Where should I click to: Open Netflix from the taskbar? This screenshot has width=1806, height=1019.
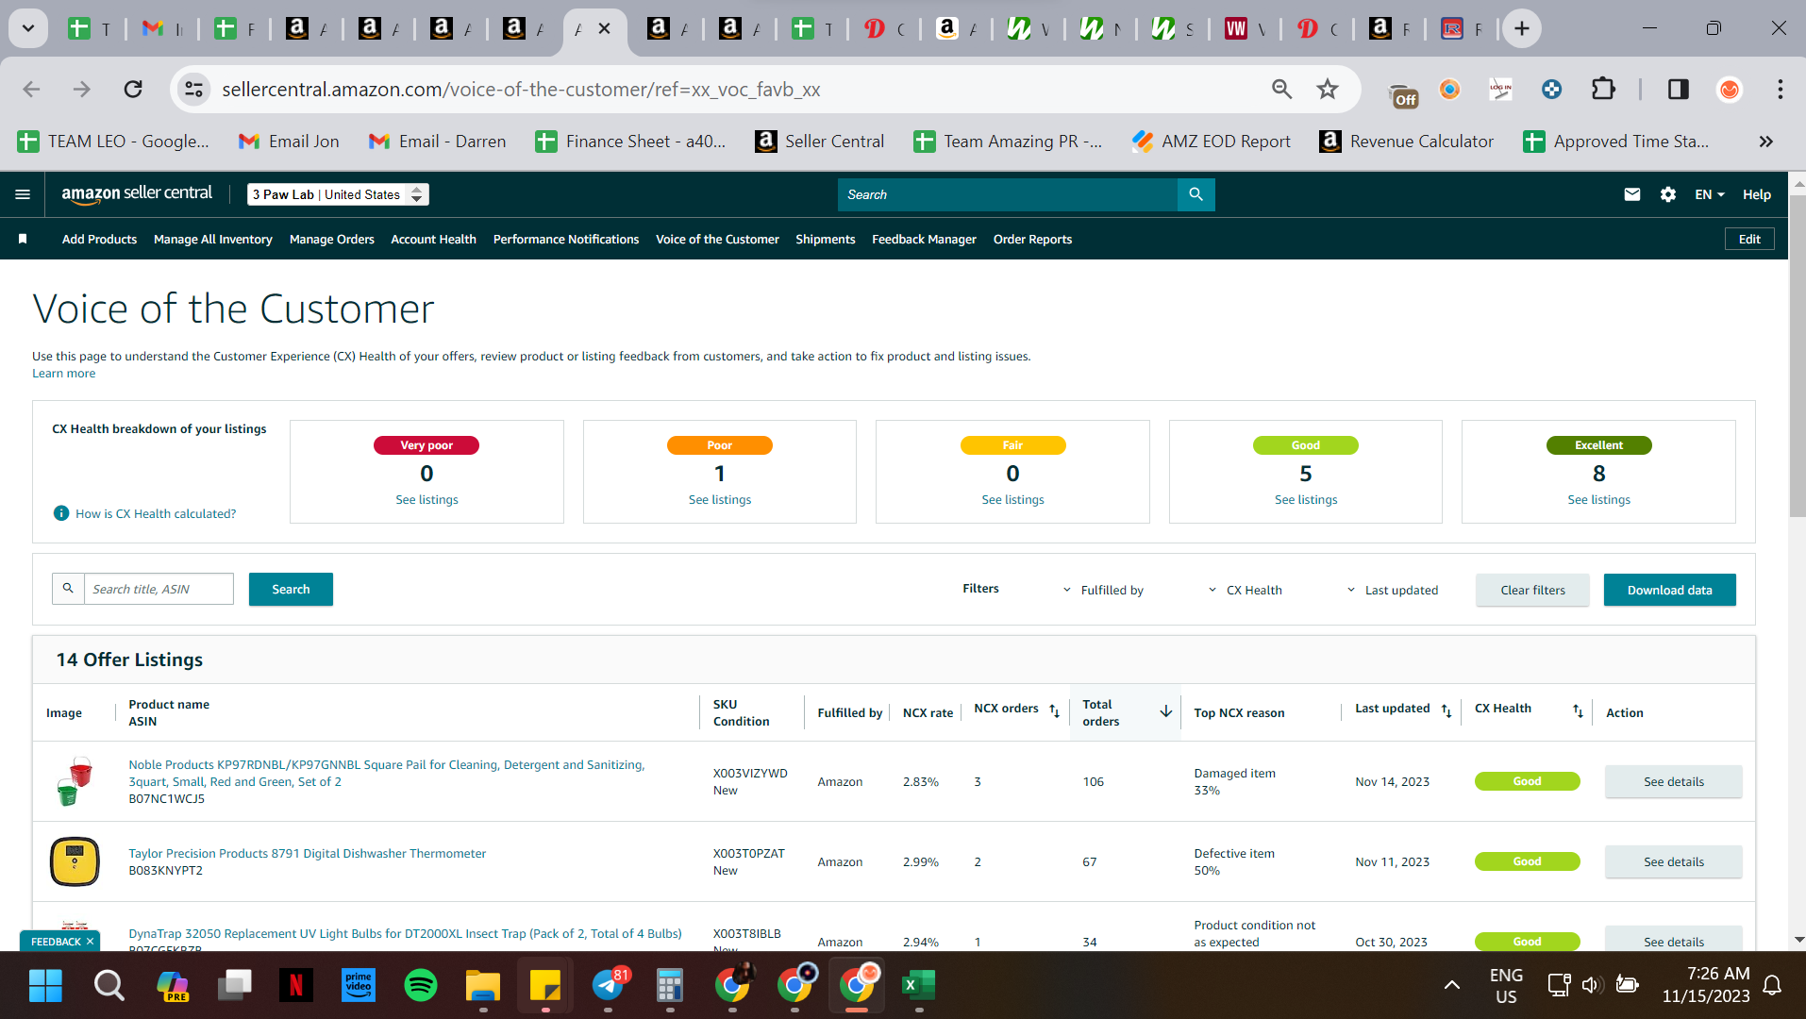click(x=296, y=985)
